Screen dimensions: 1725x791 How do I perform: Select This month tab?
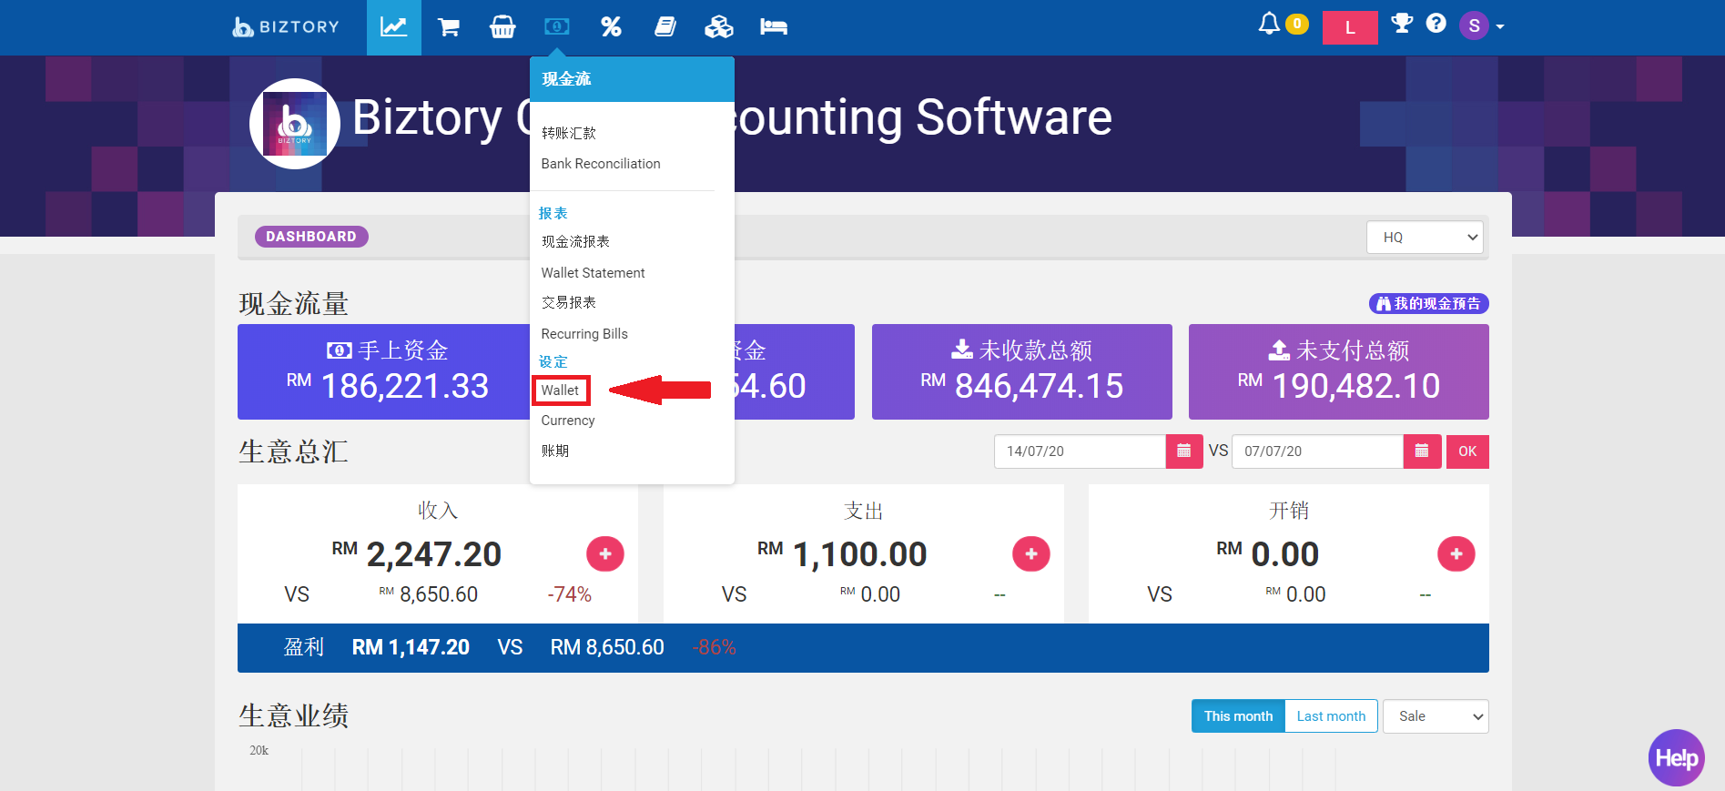(1238, 716)
